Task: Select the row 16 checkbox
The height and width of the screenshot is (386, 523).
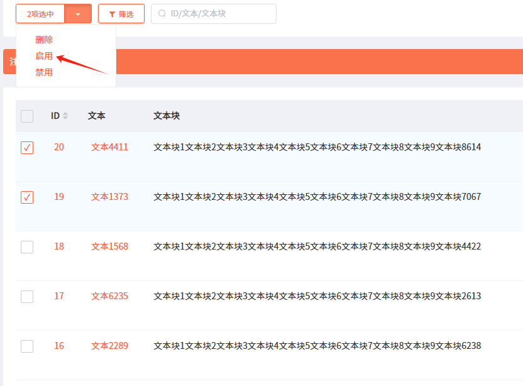Action: point(27,346)
